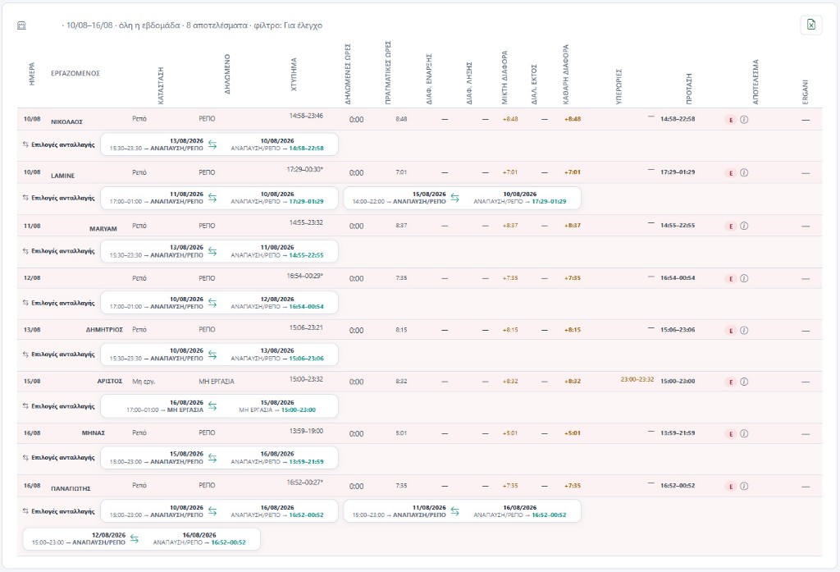Click the ERGANI column header
The height and width of the screenshot is (572, 840).
tap(806, 92)
